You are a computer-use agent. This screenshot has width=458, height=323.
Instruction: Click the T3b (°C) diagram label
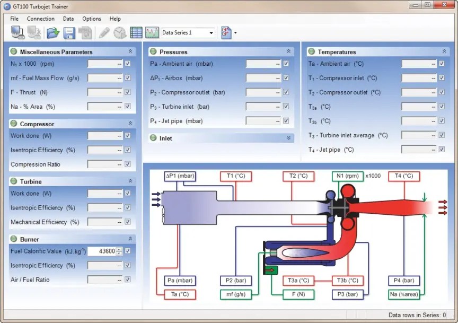(348, 281)
